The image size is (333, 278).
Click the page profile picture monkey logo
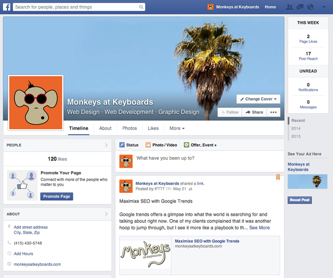pos(36,103)
